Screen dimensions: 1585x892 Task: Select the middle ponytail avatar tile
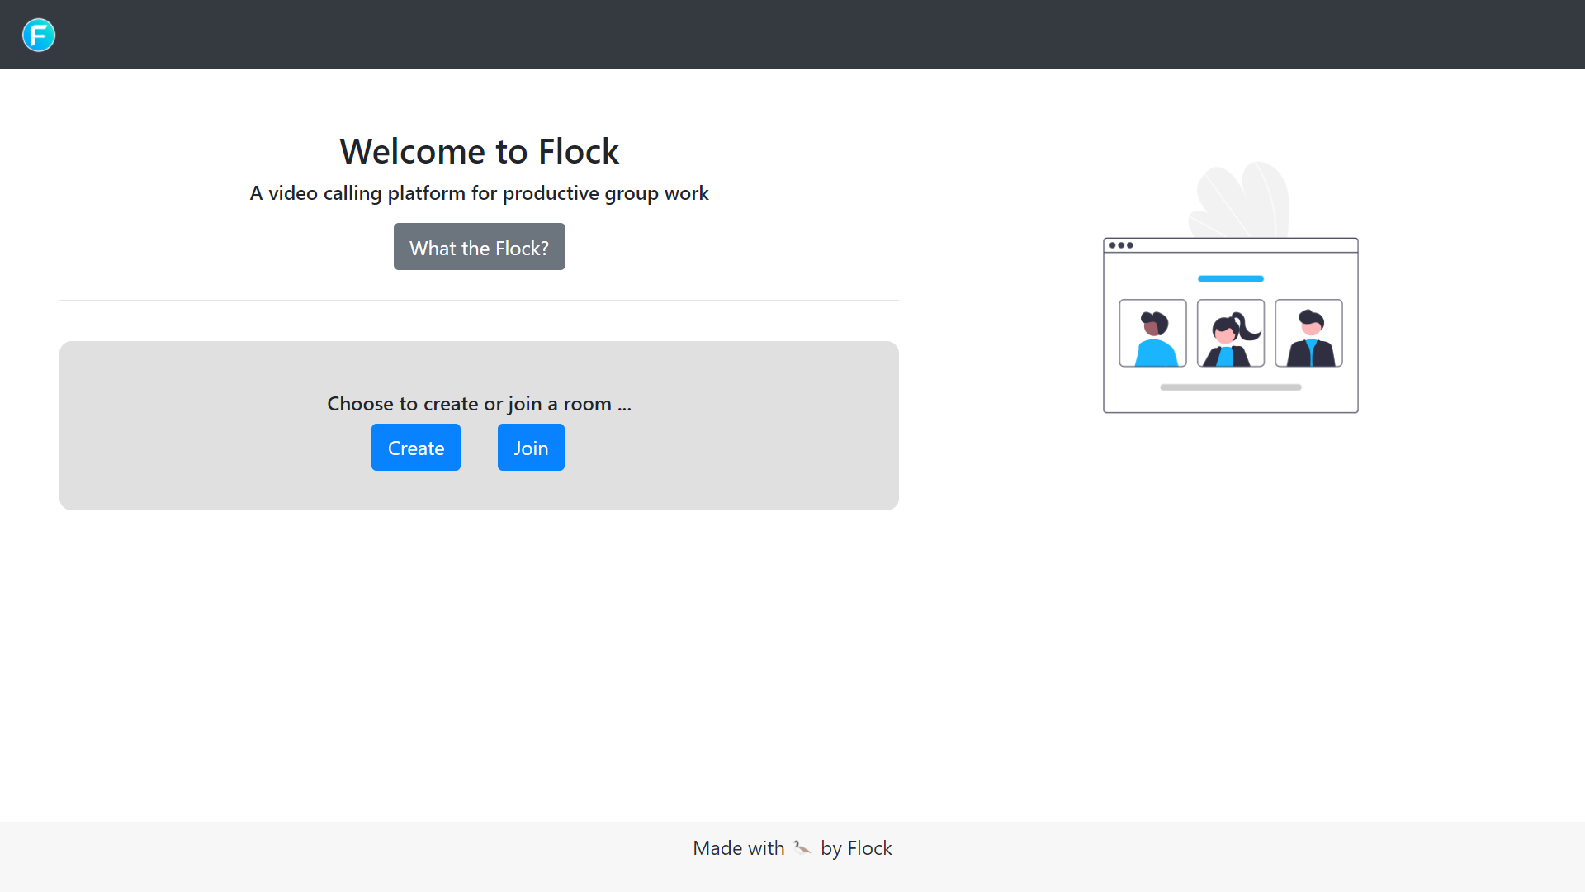[x=1230, y=334]
